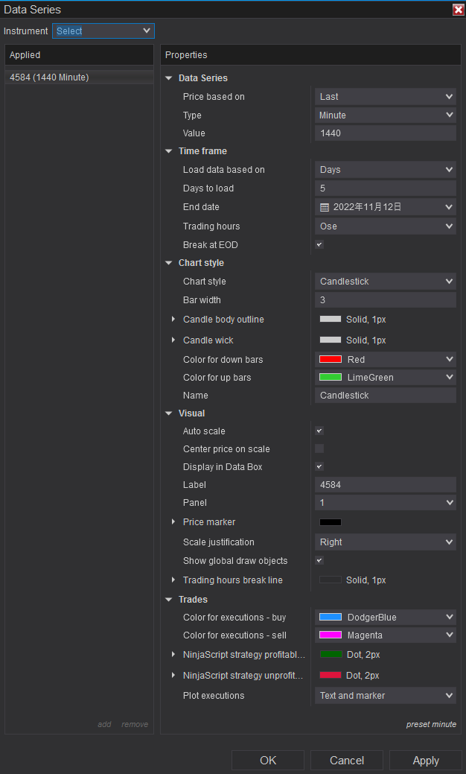Viewport: 466px width, 774px height.
Task: Expand the Price marker property
Action: pyautogui.click(x=174, y=522)
